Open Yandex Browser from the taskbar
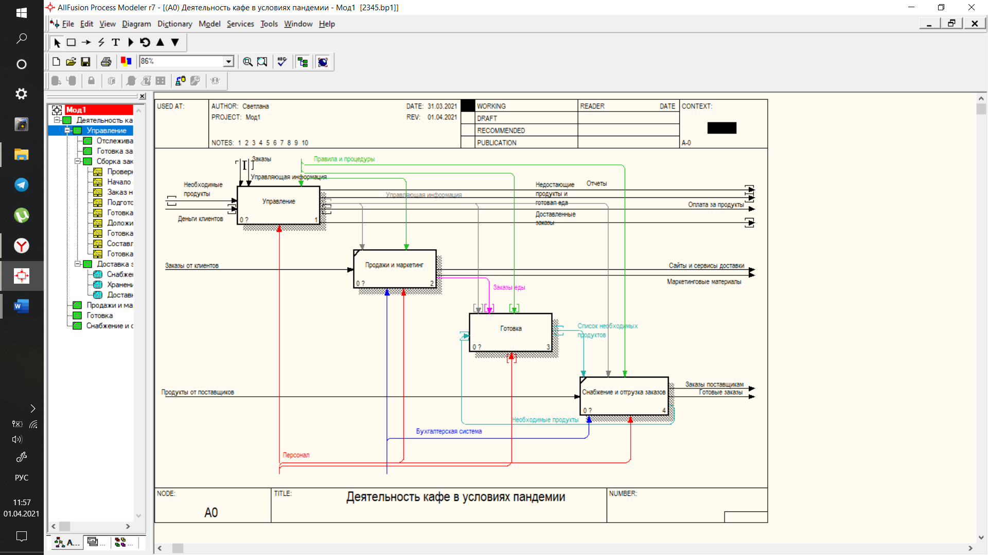 [22, 246]
